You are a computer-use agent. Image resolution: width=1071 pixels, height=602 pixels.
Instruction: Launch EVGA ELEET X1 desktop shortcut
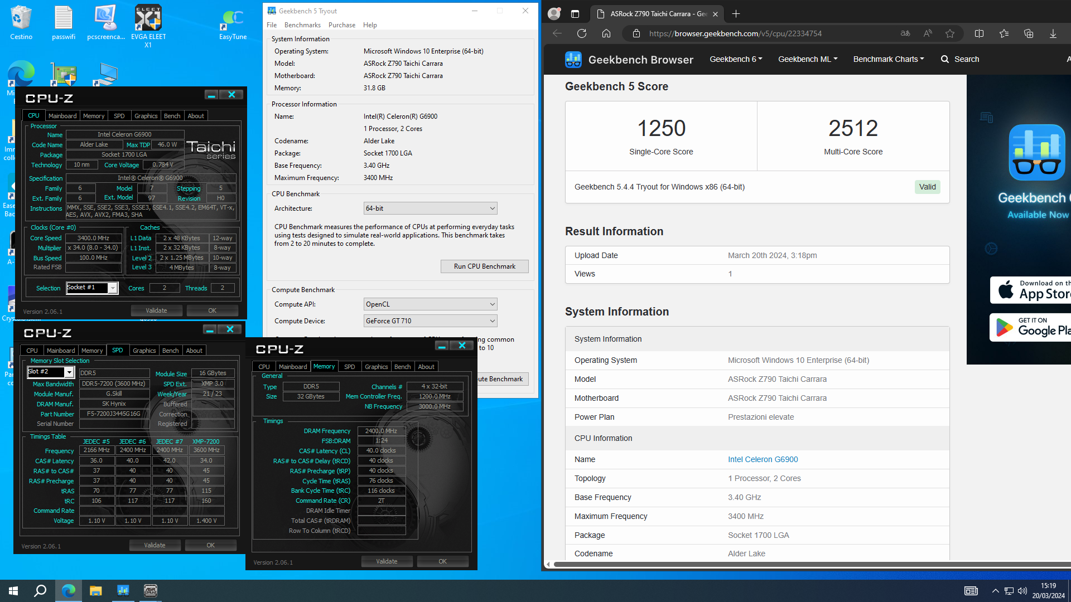148,26
